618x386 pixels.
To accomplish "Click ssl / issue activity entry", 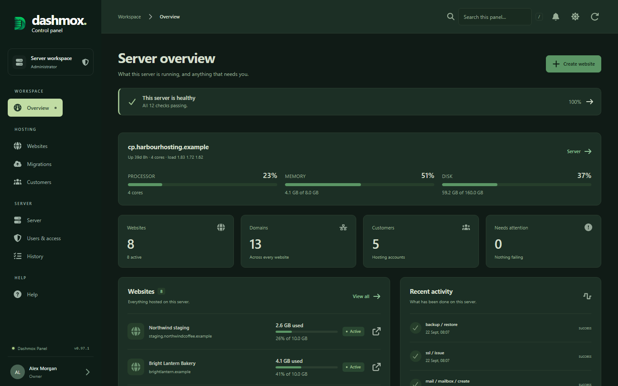I will coord(500,356).
